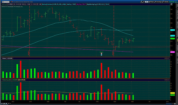
Task: Open the share chart icon in top toolbar
Action: pos(142,2)
